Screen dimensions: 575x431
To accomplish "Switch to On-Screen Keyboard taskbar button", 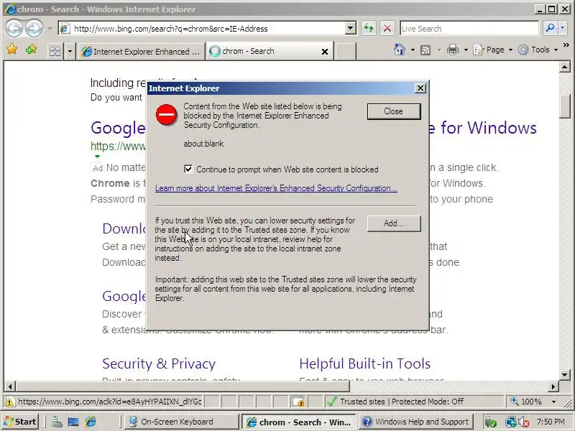I will [x=180, y=422].
